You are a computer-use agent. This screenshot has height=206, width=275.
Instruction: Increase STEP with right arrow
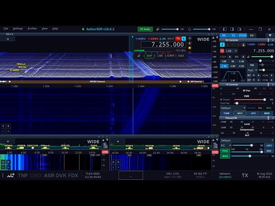pyautogui.click(x=243, y=57)
